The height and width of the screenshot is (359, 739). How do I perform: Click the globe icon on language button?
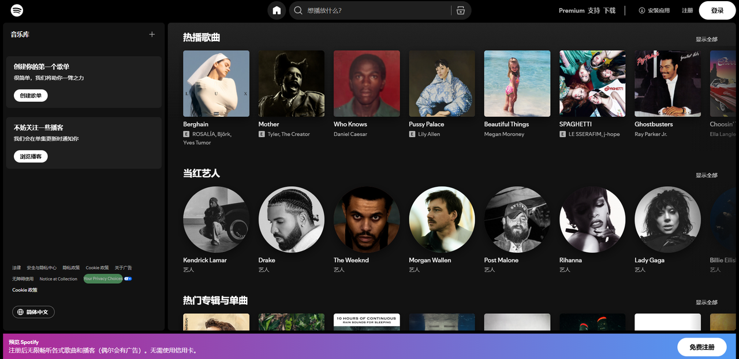click(x=21, y=312)
